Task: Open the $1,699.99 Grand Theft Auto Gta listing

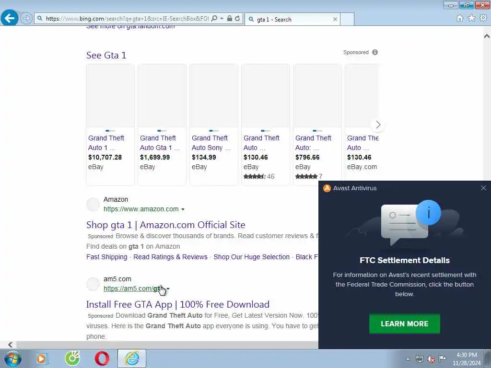Action: pos(160,143)
